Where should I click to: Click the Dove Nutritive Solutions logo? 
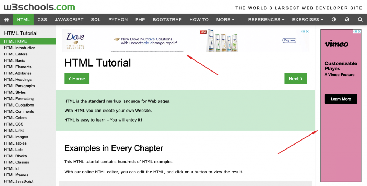point(75,40)
